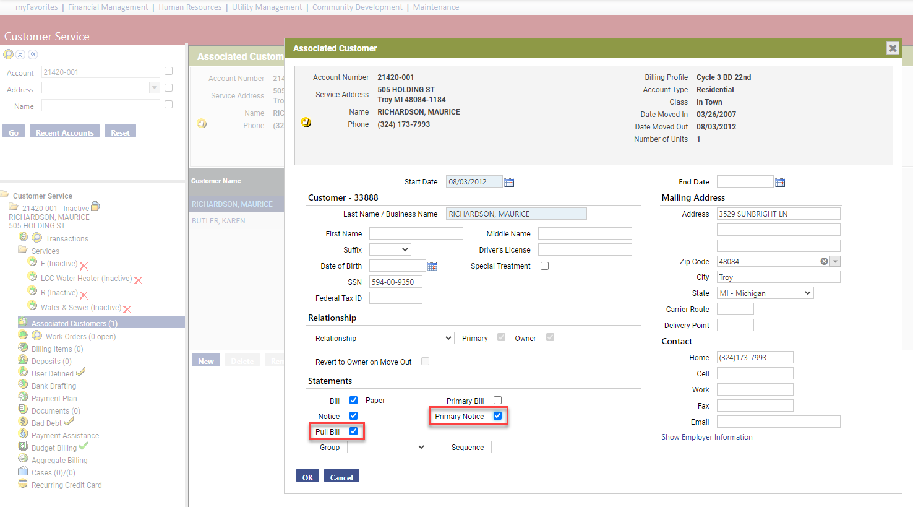Uncheck the Pull Bill checkbox

coord(354,431)
